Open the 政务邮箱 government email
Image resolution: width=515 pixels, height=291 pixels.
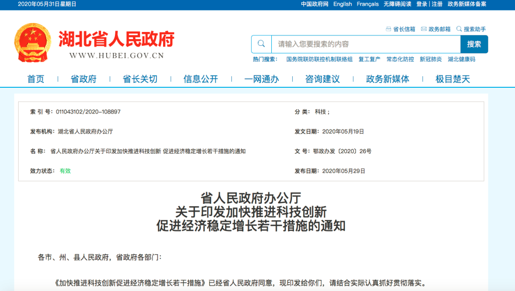click(x=435, y=29)
